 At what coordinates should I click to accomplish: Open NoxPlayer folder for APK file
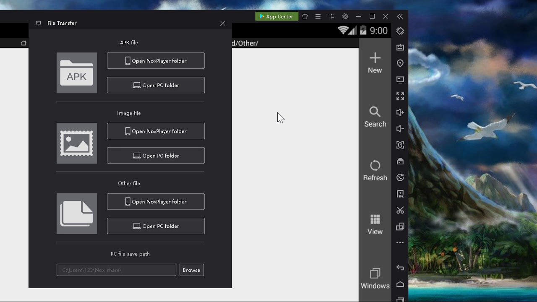tap(156, 61)
